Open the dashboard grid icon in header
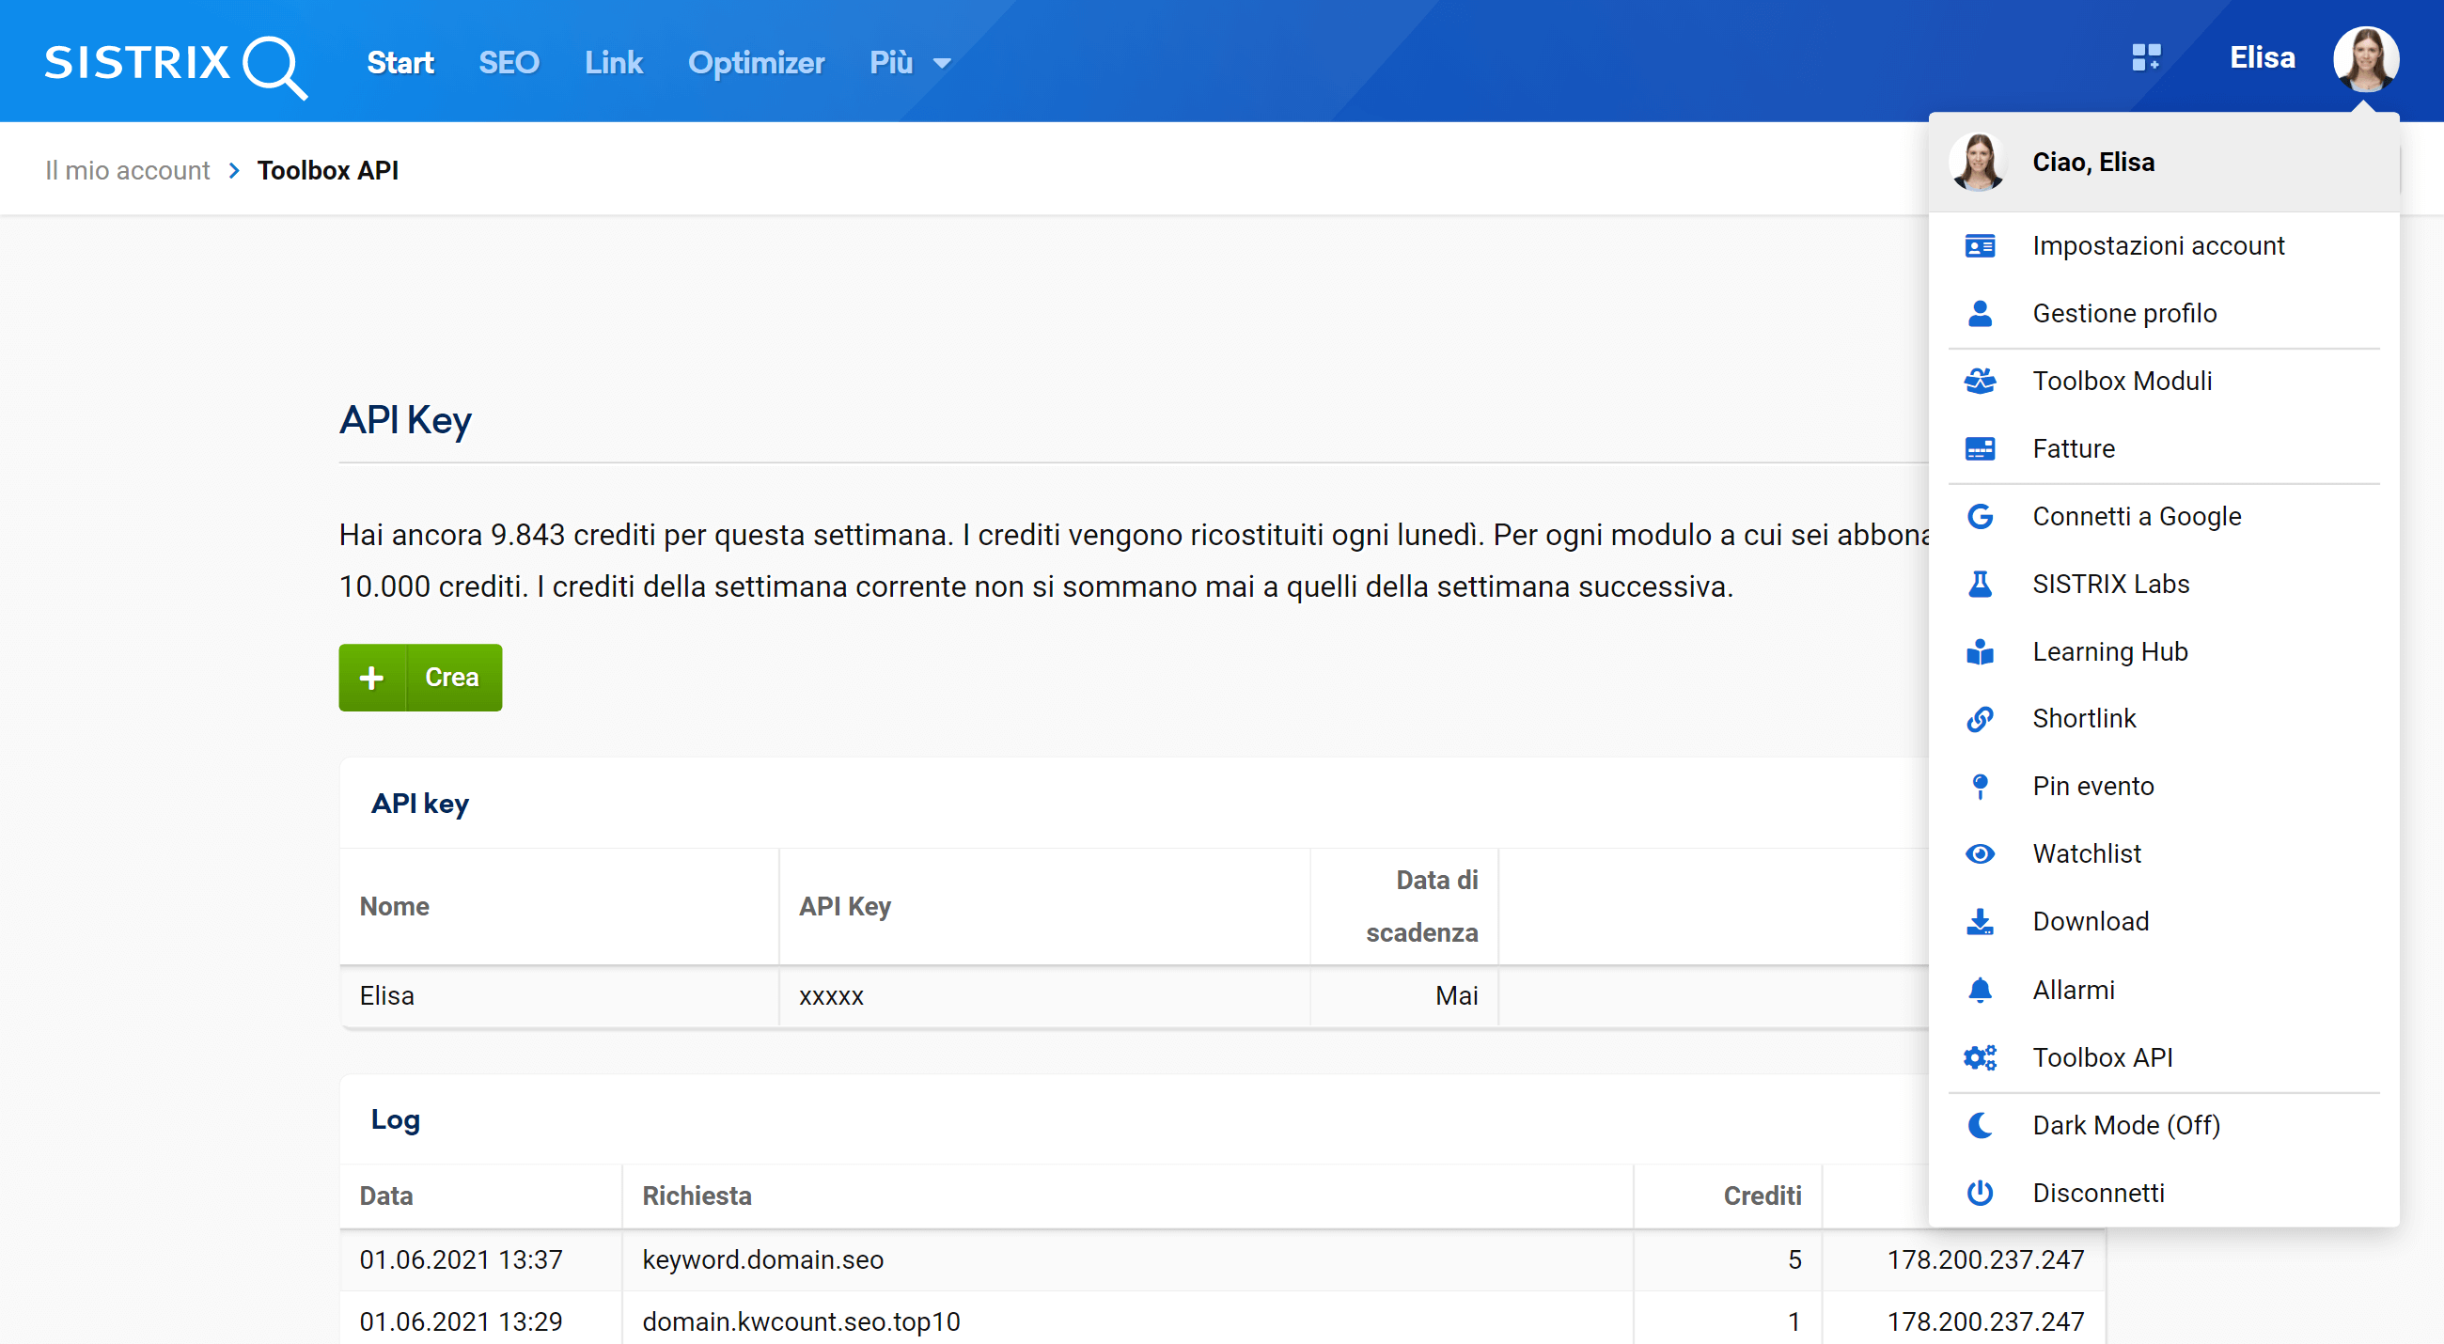The height and width of the screenshot is (1344, 2444). click(2146, 58)
